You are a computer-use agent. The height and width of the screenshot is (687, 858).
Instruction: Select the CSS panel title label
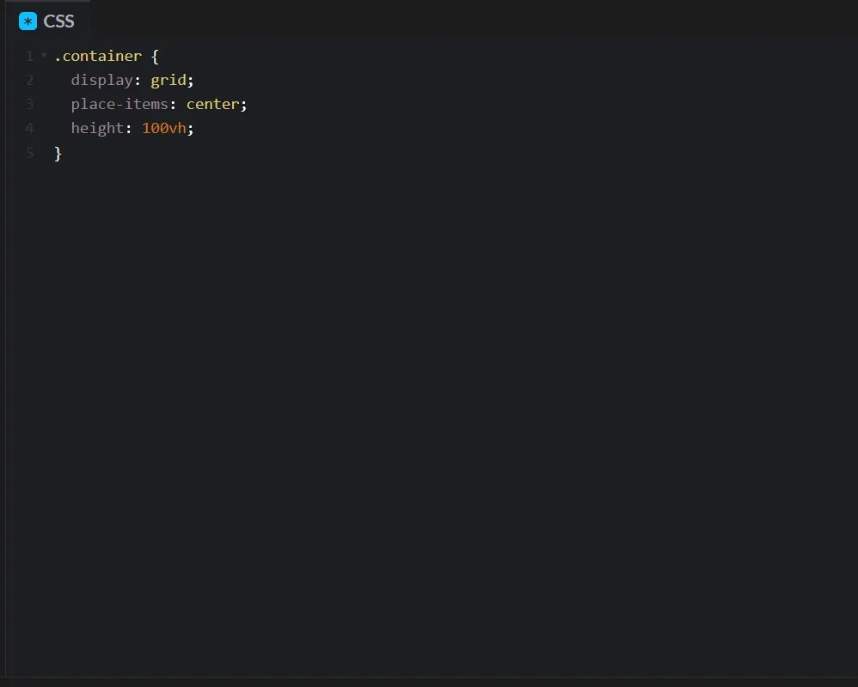point(58,21)
